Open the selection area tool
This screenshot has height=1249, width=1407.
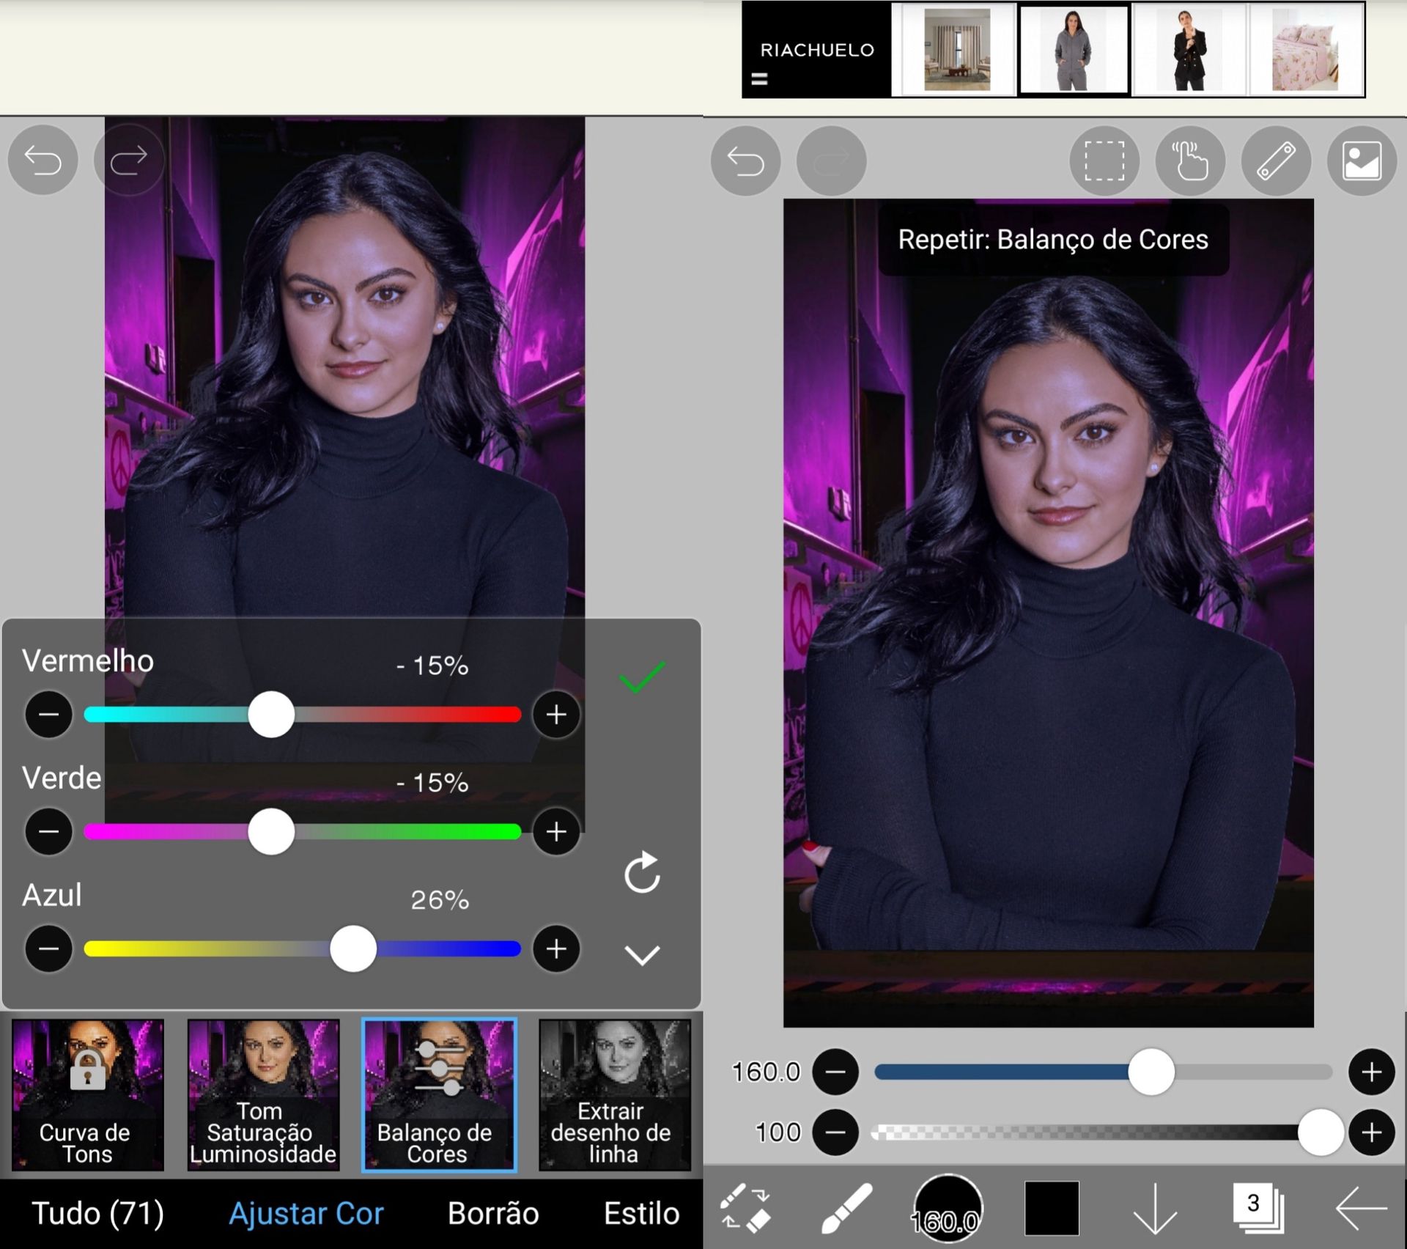pyautogui.click(x=1104, y=161)
